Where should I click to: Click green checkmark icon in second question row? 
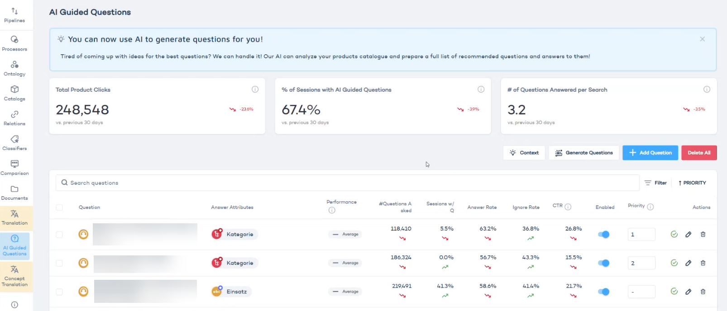674,263
